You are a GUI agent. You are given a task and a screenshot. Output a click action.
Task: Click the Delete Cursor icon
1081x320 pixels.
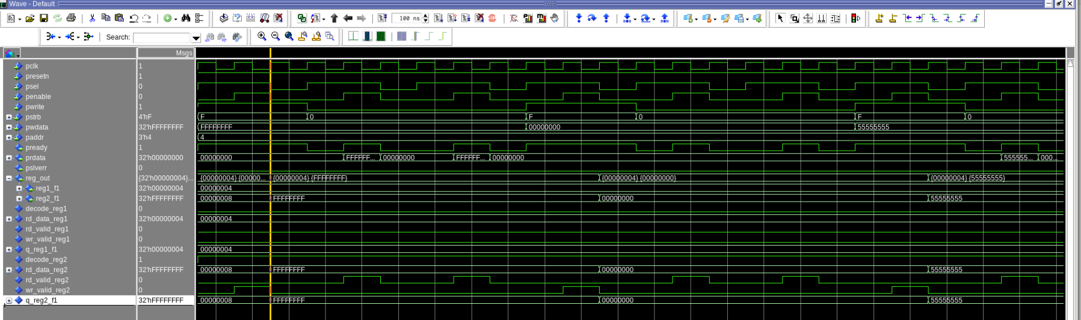click(x=893, y=19)
